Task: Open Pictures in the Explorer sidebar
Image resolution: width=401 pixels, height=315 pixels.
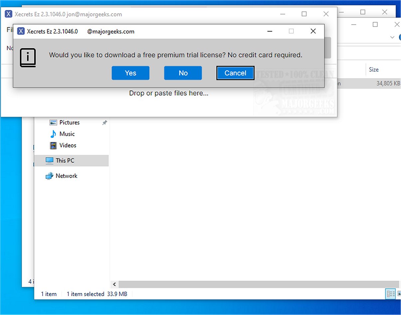Action: point(69,122)
